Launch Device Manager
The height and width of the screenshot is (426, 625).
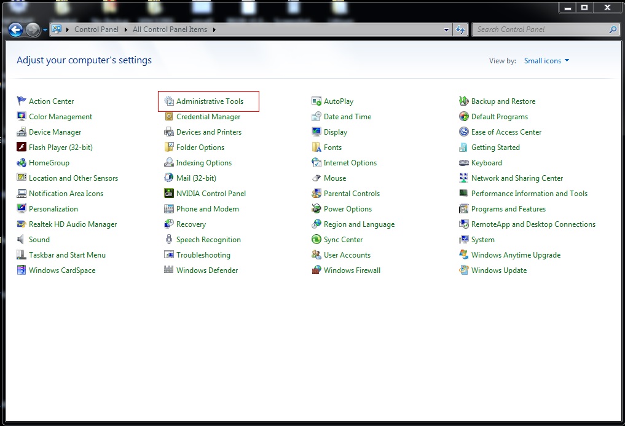(x=55, y=132)
